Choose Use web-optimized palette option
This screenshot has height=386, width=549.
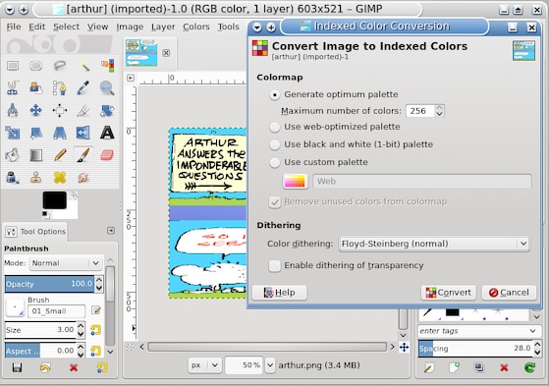pyautogui.click(x=275, y=127)
